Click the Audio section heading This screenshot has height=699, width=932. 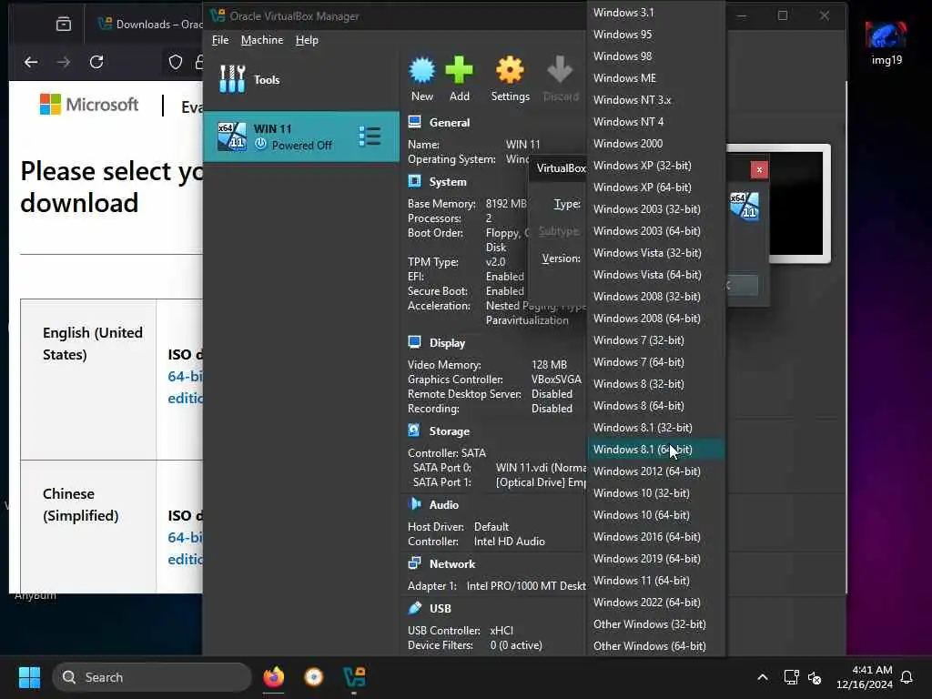pos(444,504)
